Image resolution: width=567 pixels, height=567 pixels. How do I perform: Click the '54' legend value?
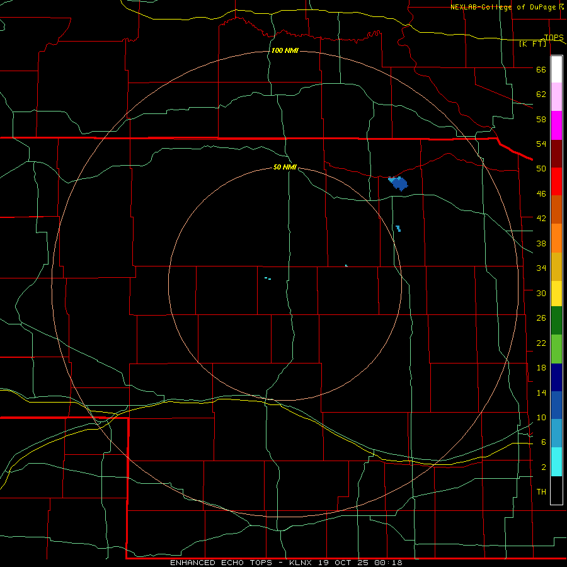tap(541, 144)
